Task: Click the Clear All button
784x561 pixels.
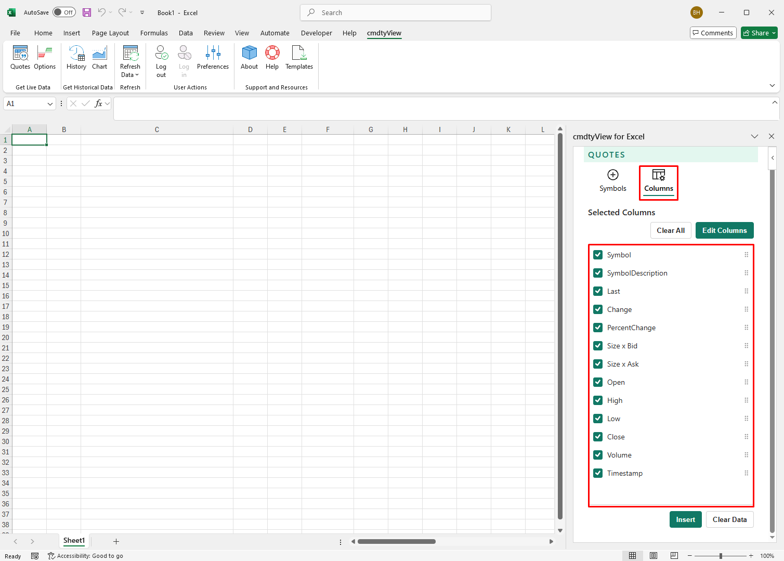Action: [x=671, y=230]
